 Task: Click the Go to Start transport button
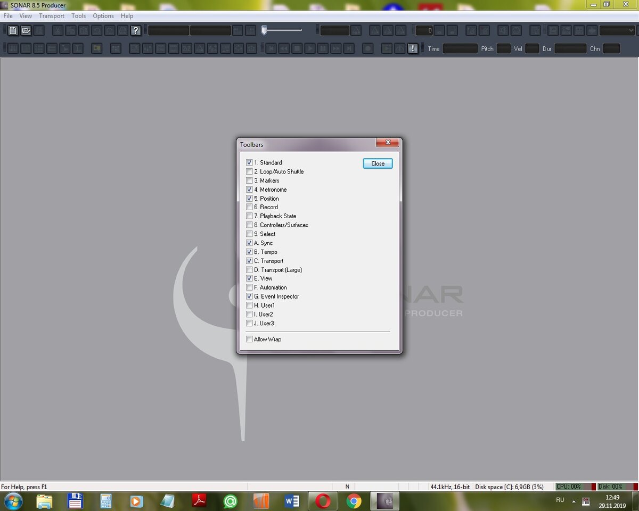click(271, 48)
